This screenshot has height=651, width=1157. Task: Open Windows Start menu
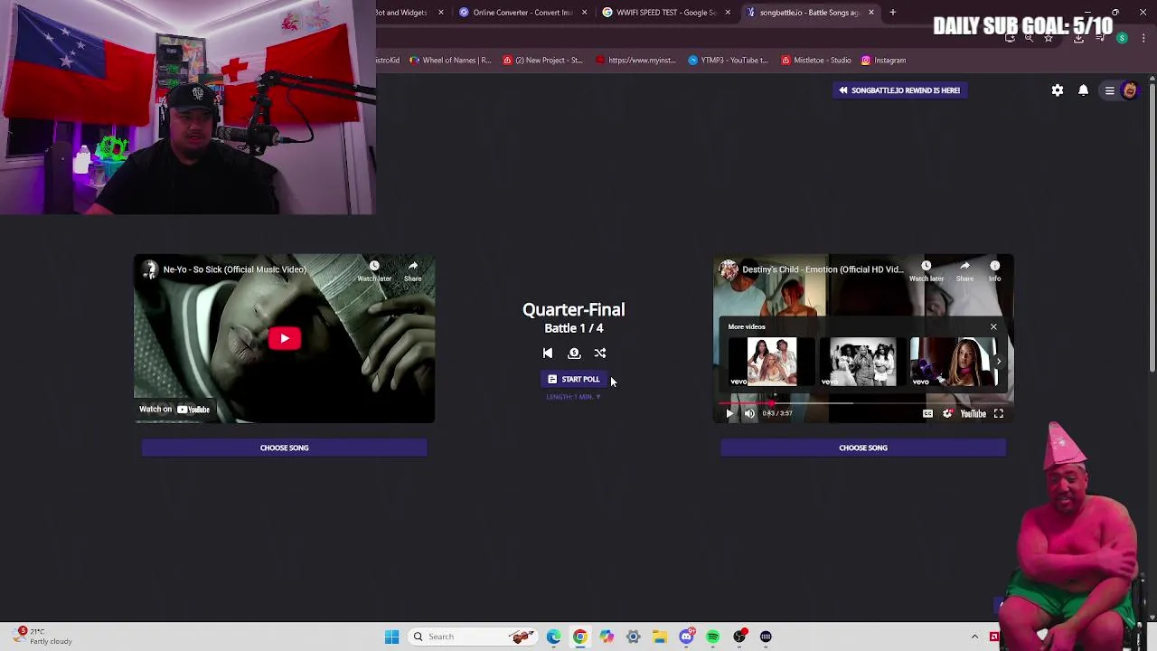pyautogui.click(x=391, y=637)
